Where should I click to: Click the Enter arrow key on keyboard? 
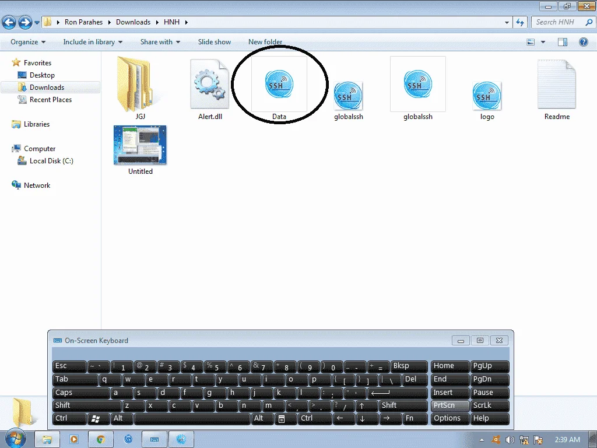pyautogui.click(x=398, y=393)
